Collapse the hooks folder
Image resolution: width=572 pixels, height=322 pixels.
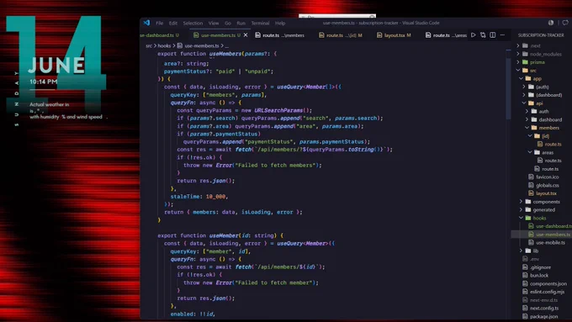[x=521, y=218]
